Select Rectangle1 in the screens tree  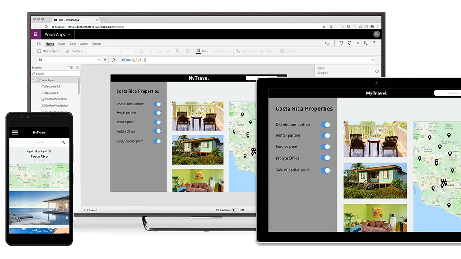coord(51,93)
